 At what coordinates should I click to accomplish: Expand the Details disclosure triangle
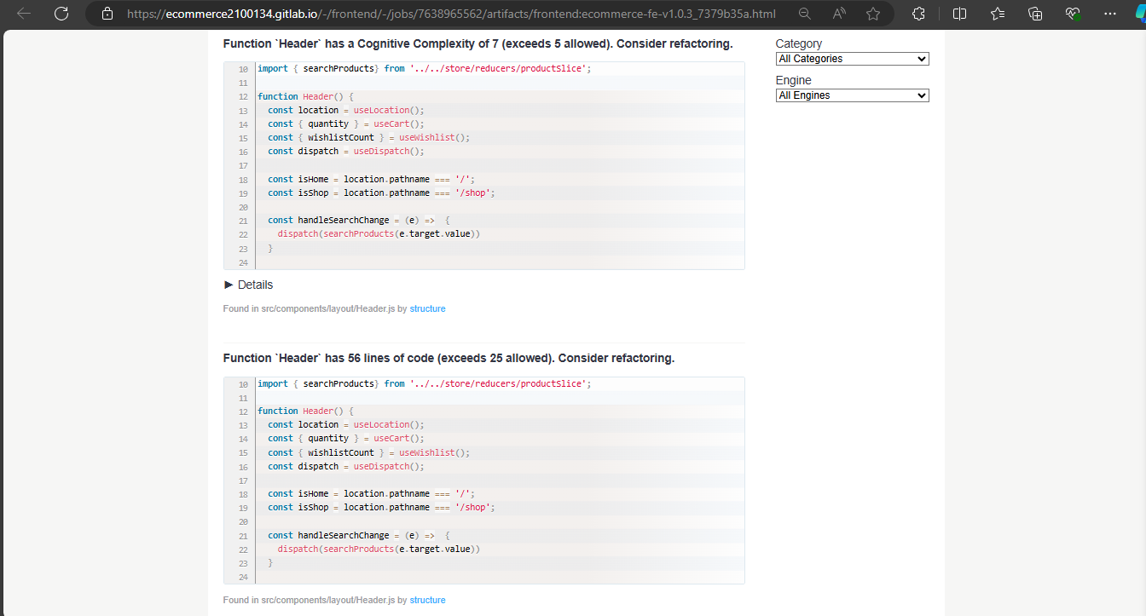point(229,285)
